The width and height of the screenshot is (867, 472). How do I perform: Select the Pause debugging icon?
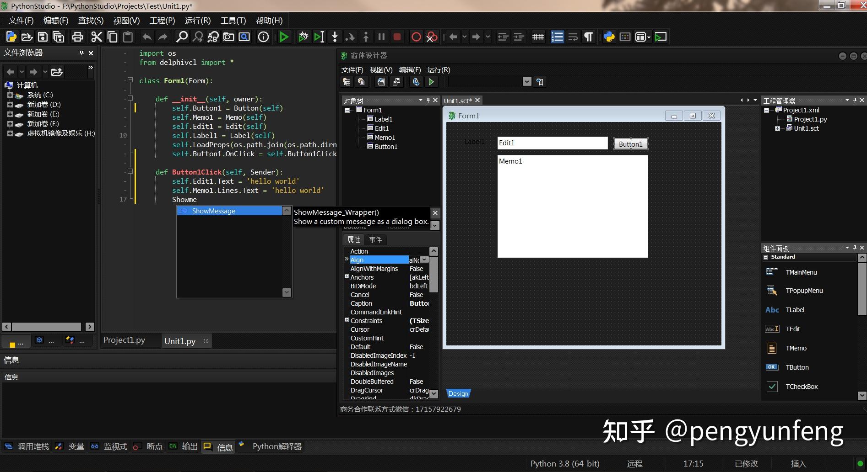(x=381, y=37)
